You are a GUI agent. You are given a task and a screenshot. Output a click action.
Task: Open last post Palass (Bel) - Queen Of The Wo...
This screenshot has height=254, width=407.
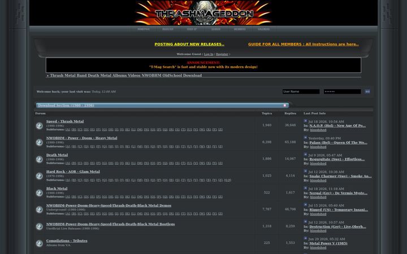point(338,143)
